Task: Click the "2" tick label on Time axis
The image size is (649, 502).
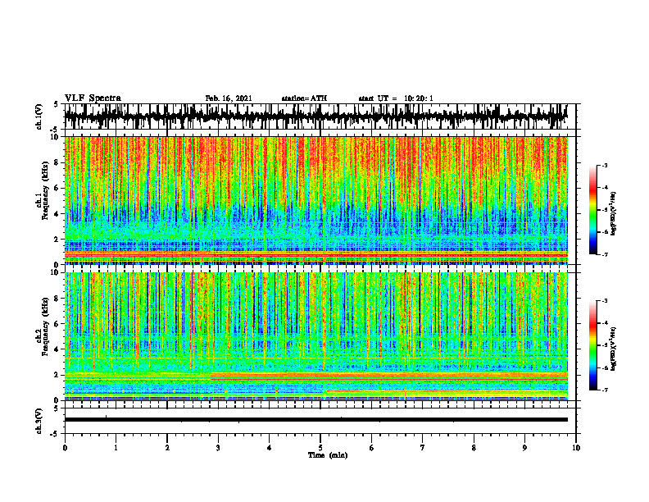Action: (167, 448)
